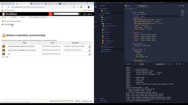The height and width of the screenshot is (105, 188).
Task: Open the cicd credential link
Action: (9, 54)
